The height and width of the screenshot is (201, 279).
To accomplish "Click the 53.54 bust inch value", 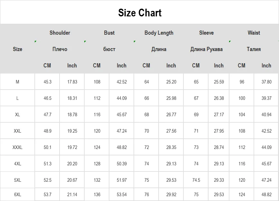I will (122, 195).
